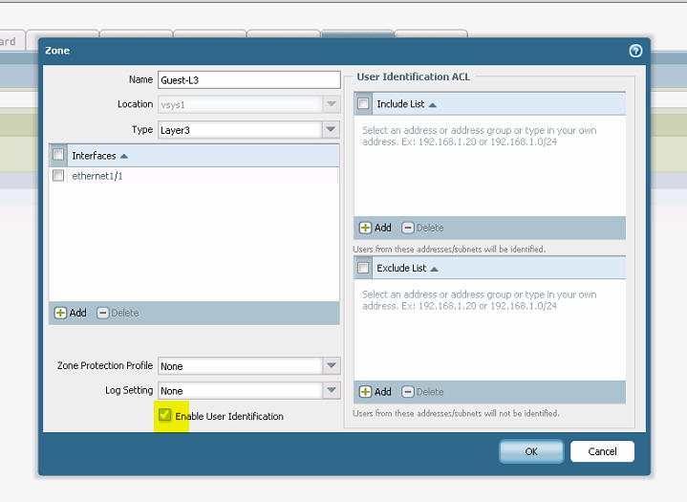Click OK to save the zone
The width and height of the screenshot is (687, 502).
tap(531, 451)
